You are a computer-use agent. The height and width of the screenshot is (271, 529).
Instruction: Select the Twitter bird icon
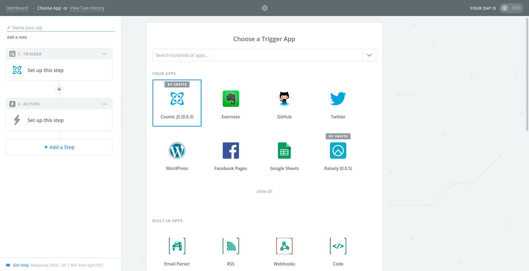click(338, 99)
